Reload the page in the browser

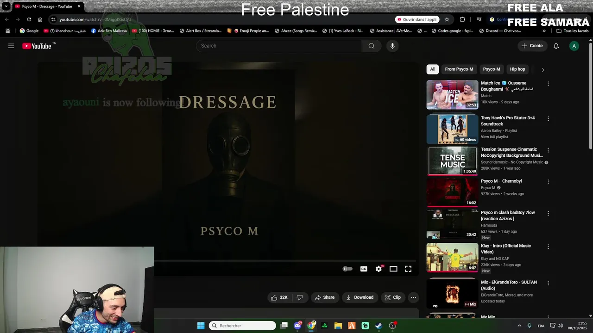tap(29, 19)
